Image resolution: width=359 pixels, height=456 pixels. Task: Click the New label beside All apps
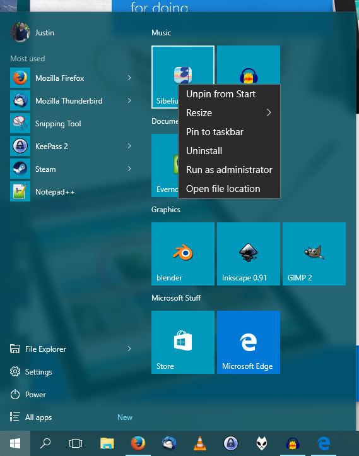point(125,417)
